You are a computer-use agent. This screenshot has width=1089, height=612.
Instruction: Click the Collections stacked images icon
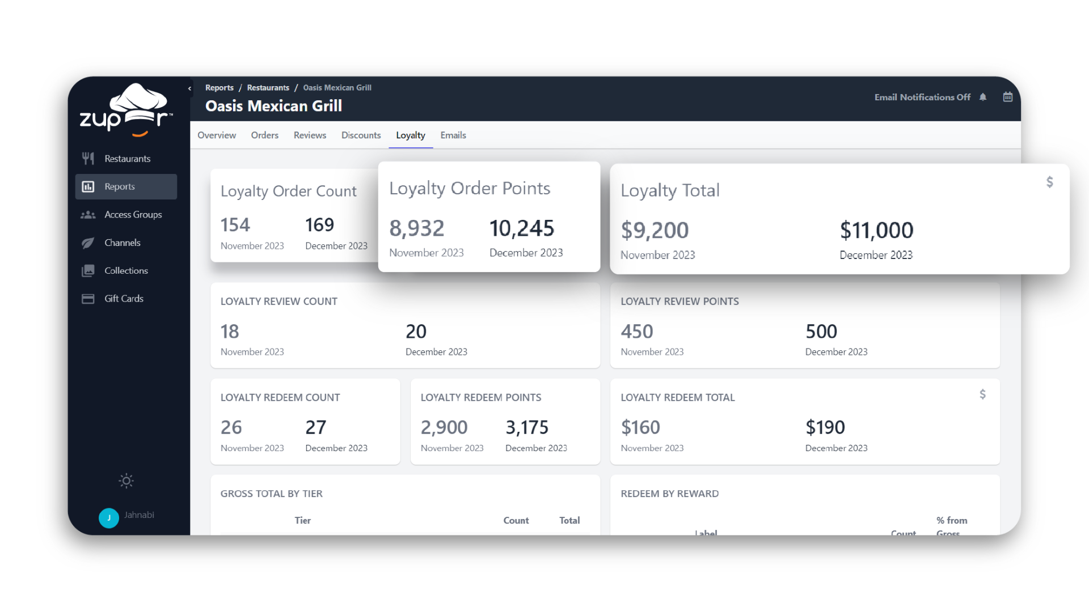tap(88, 271)
